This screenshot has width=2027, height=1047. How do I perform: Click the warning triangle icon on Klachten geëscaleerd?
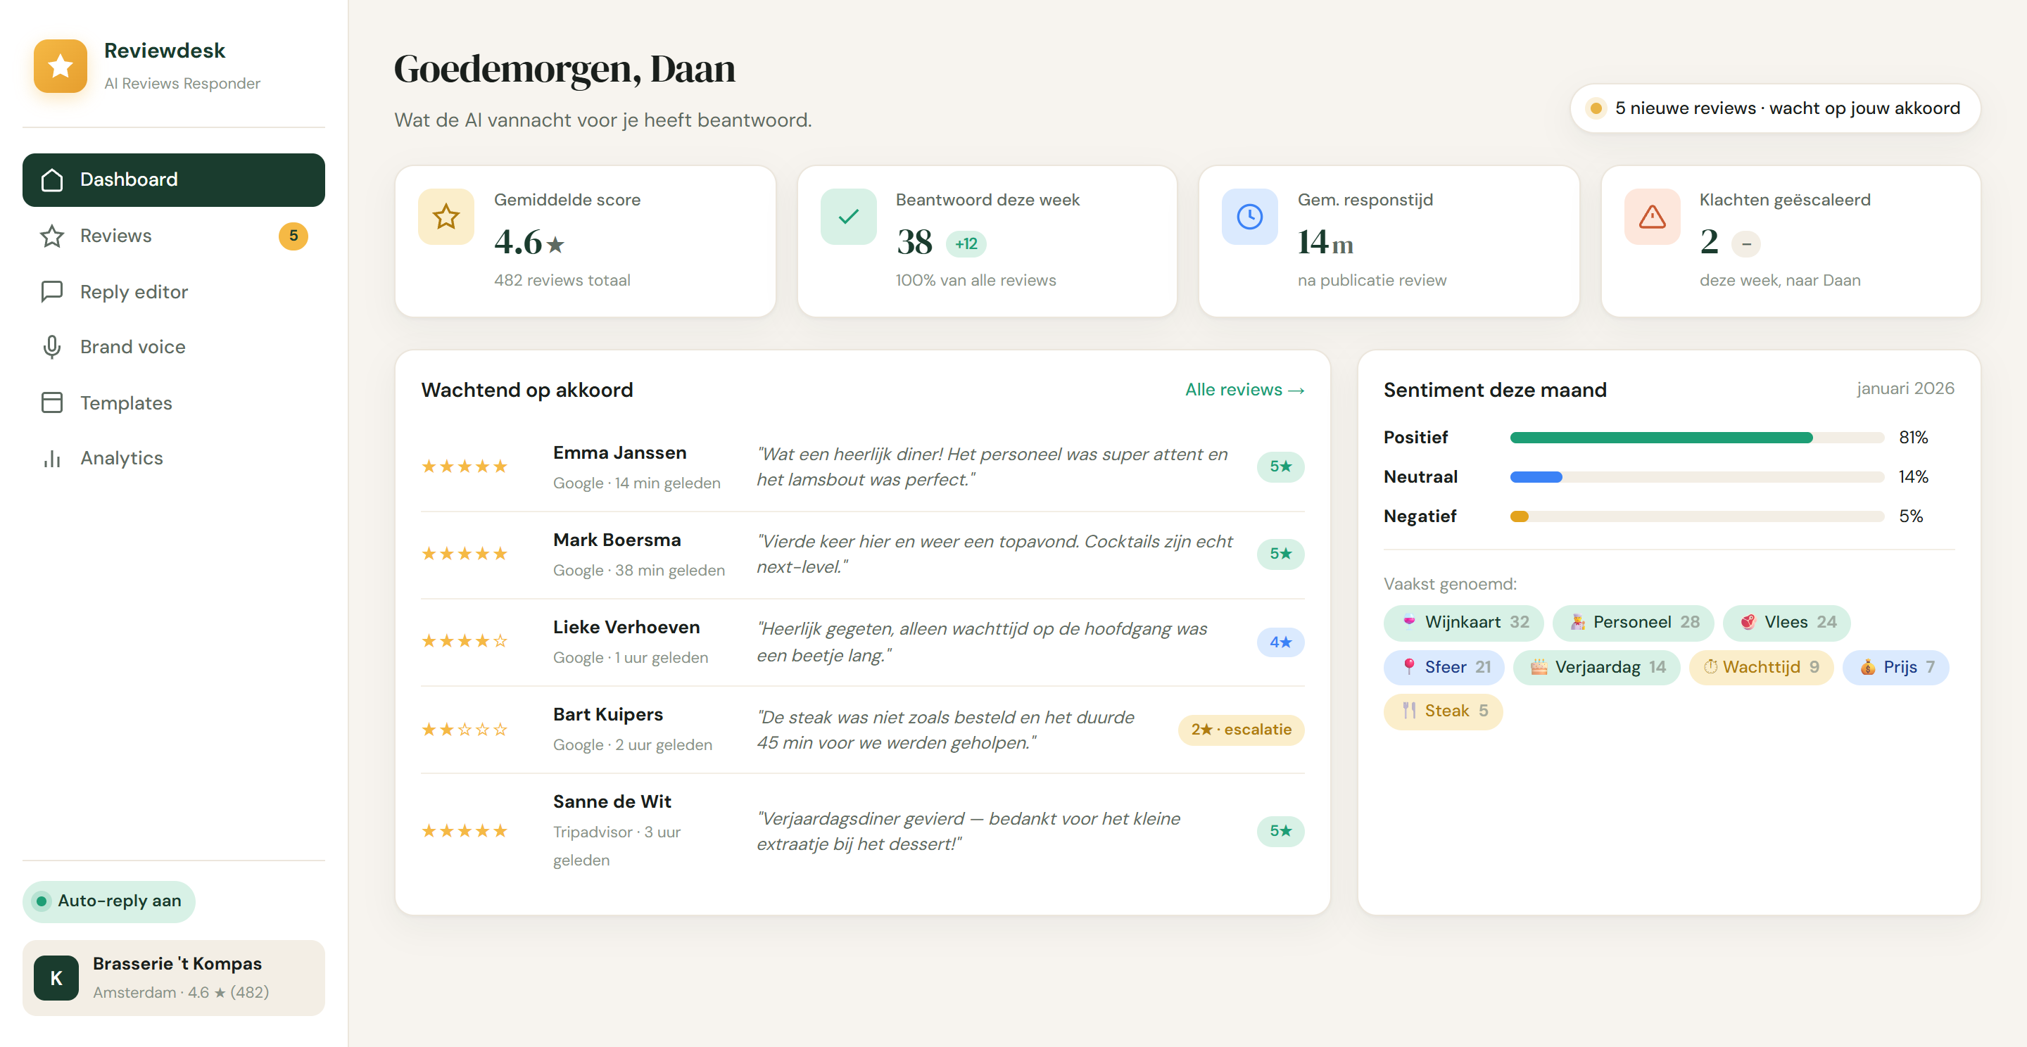click(x=1652, y=216)
